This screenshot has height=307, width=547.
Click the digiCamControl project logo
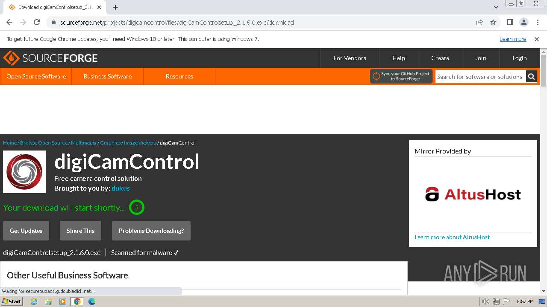point(24,172)
